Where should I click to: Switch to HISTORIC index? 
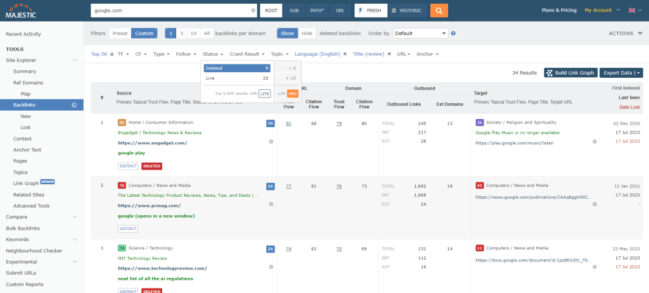pyautogui.click(x=407, y=11)
